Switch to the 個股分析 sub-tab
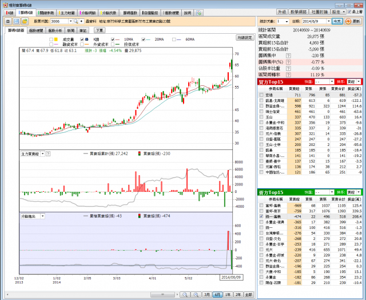The height and width of the screenshot is (300, 366). (x=55, y=30)
